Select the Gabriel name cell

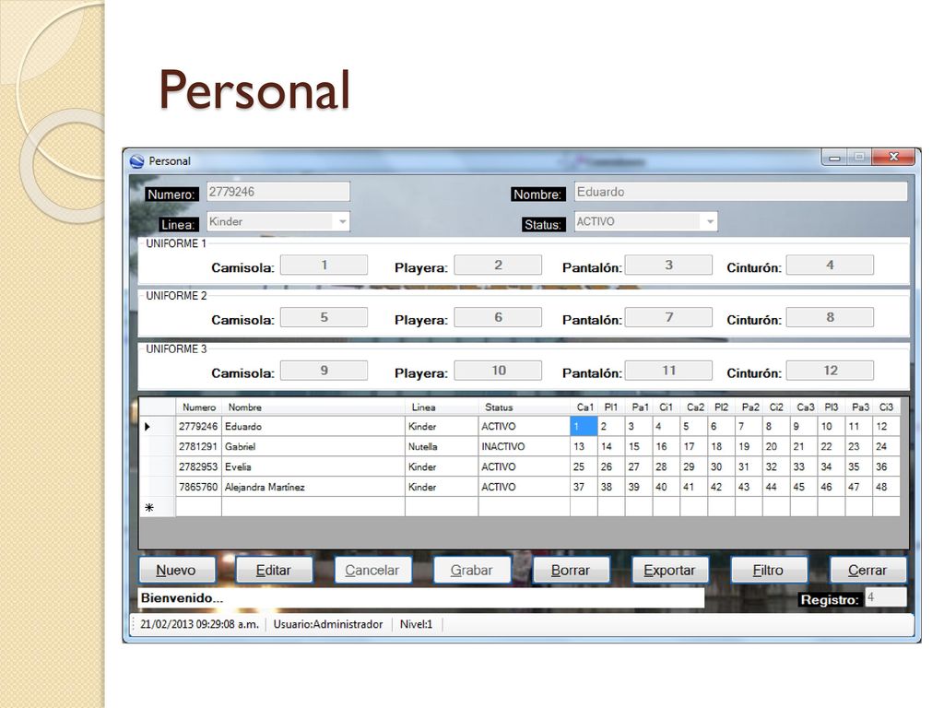coord(313,446)
